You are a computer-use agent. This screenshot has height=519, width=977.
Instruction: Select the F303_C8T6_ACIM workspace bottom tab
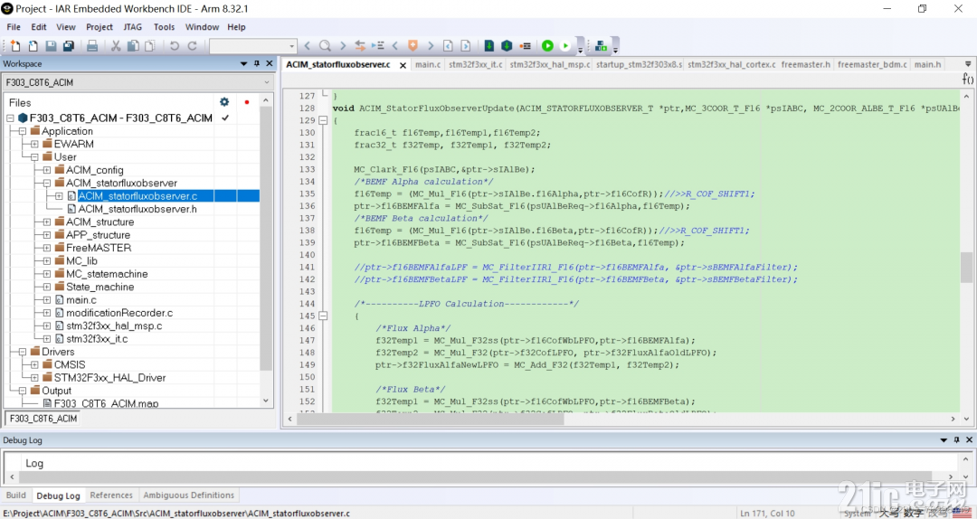[x=43, y=419]
